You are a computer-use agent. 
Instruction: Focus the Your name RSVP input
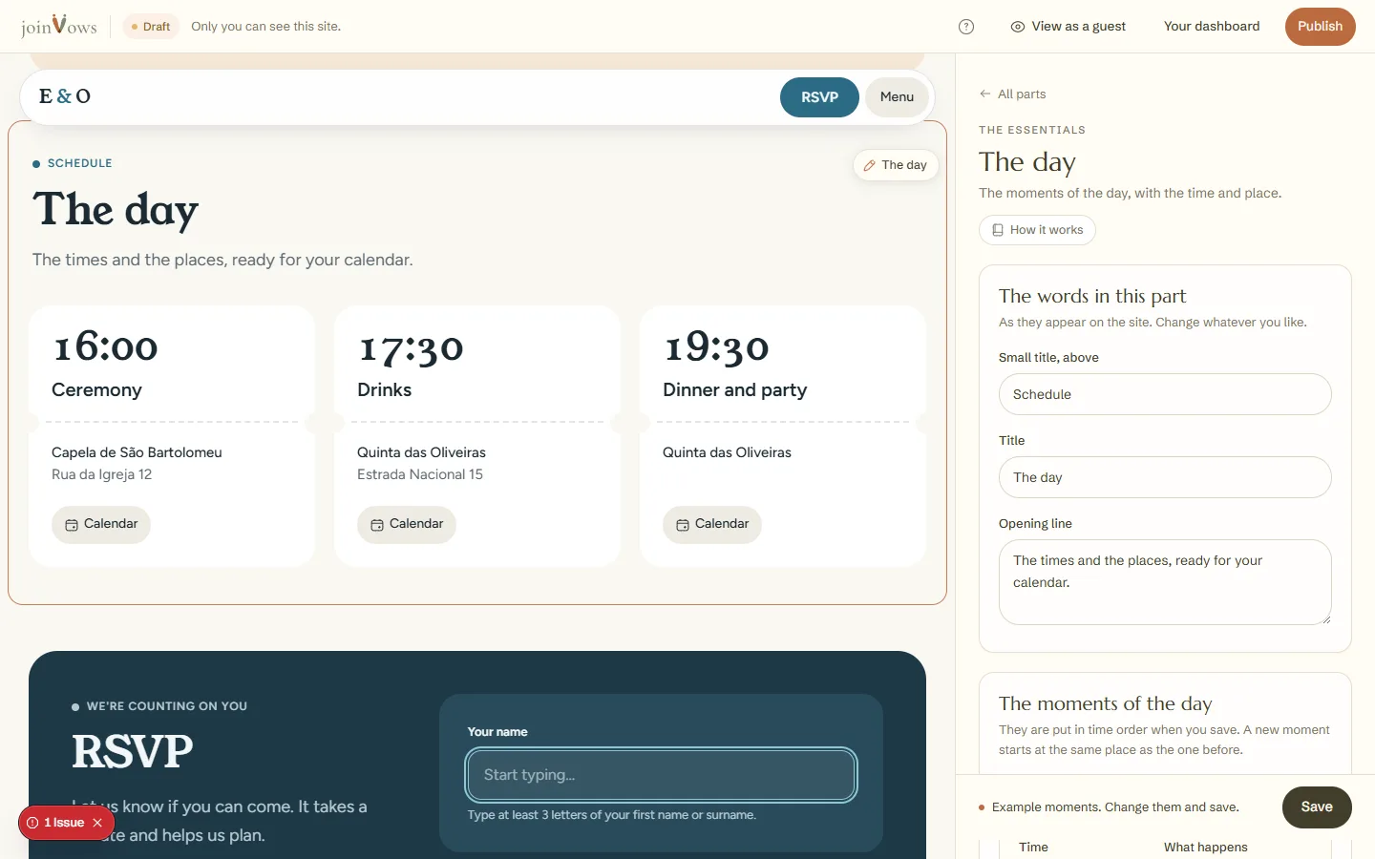click(x=662, y=775)
